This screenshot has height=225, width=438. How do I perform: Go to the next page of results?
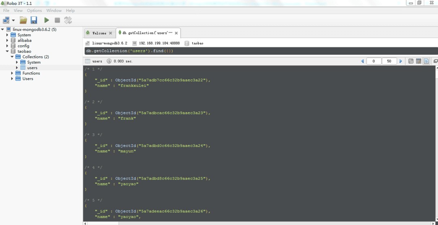click(401, 61)
